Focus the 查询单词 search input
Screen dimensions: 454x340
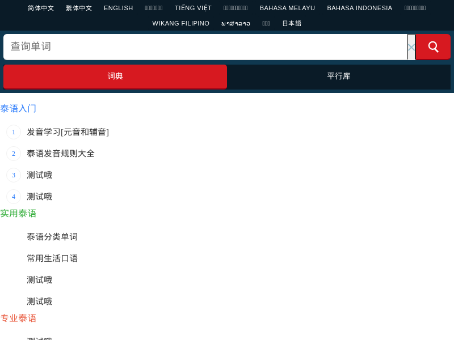[205, 47]
